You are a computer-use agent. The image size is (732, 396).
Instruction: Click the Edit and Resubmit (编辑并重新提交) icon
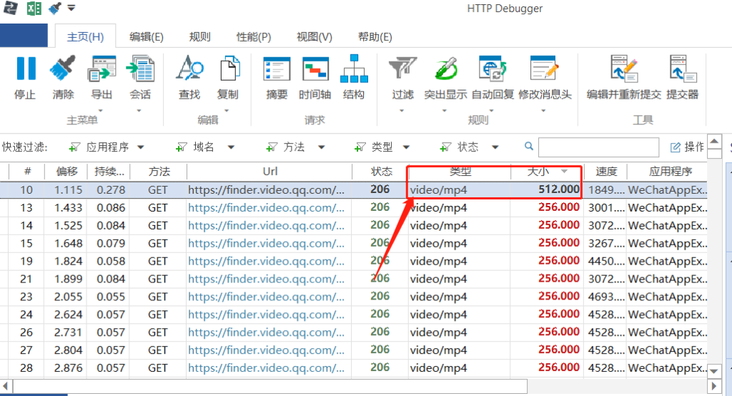tap(624, 69)
